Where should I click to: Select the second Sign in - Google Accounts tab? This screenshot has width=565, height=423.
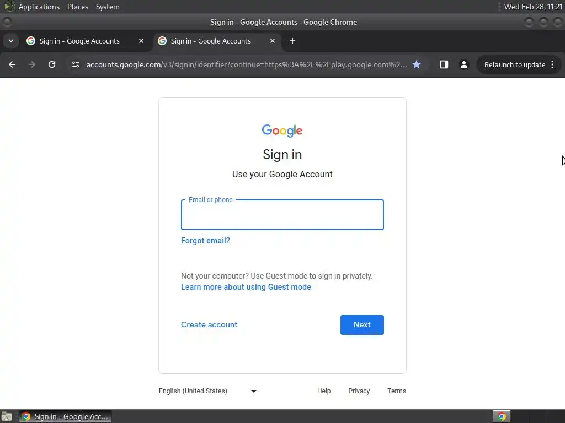[217, 41]
